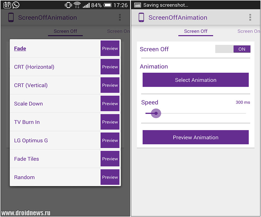This screenshot has width=261, height=217.
Task: Preview the Scale Down animation
Action: (110, 103)
